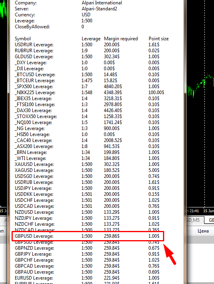The width and height of the screenshot is (214, 284).
Task: Click the Цена column header
Action: (203, 231)
